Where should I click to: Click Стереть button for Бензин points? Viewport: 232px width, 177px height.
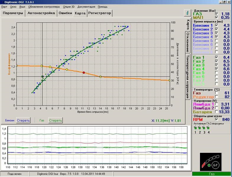23,120
